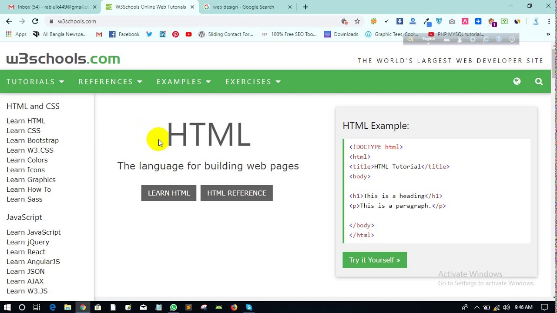557x313 pixels.
Task: Click the address bar showing w3schools.com
Action: point(191,21)
